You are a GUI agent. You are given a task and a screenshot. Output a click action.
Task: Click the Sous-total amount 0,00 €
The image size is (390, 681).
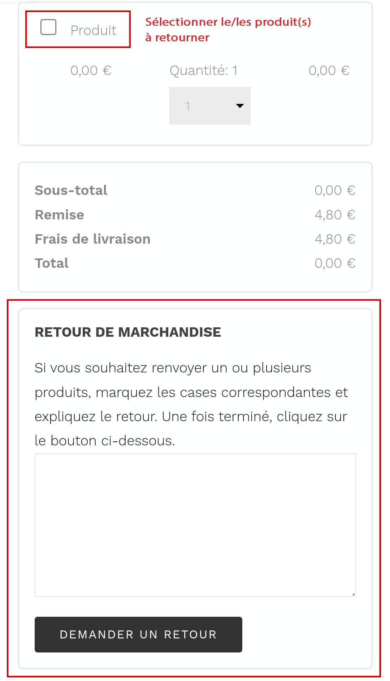point(335,190)
